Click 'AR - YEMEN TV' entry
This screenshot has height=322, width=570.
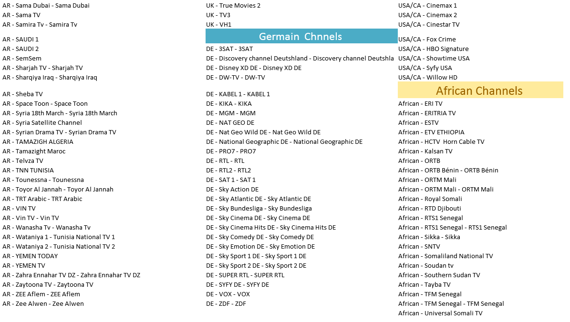[x=24, y=265]
